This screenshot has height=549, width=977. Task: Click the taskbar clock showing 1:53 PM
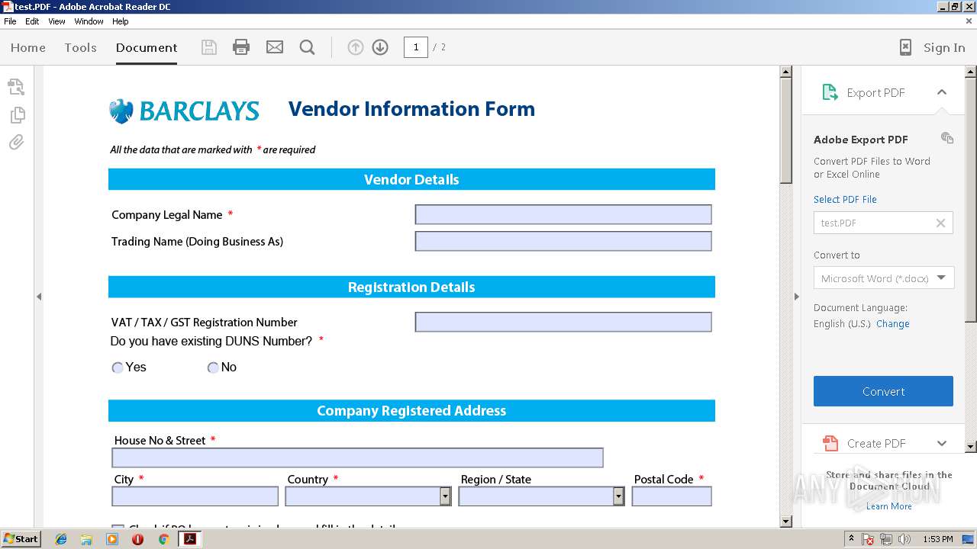coord(937,539)
